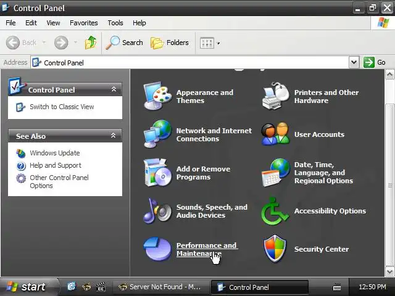395x296 pixels.
Task: Click the scrollbar up arrow
Action: [x=389, y=75]
